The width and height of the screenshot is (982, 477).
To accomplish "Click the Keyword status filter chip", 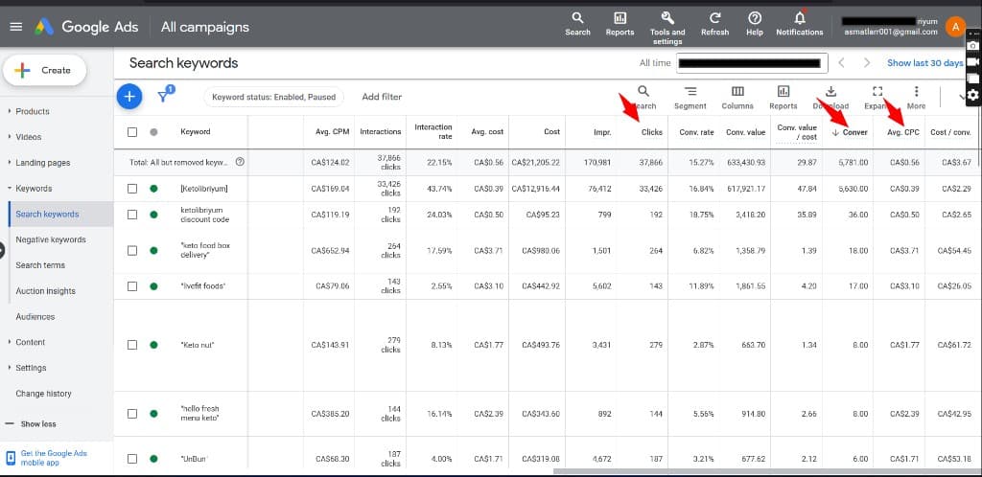I will pos(273,97).
